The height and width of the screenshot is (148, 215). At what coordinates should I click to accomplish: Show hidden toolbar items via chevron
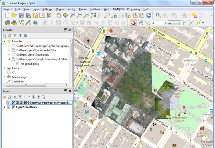tap(211, 15)
